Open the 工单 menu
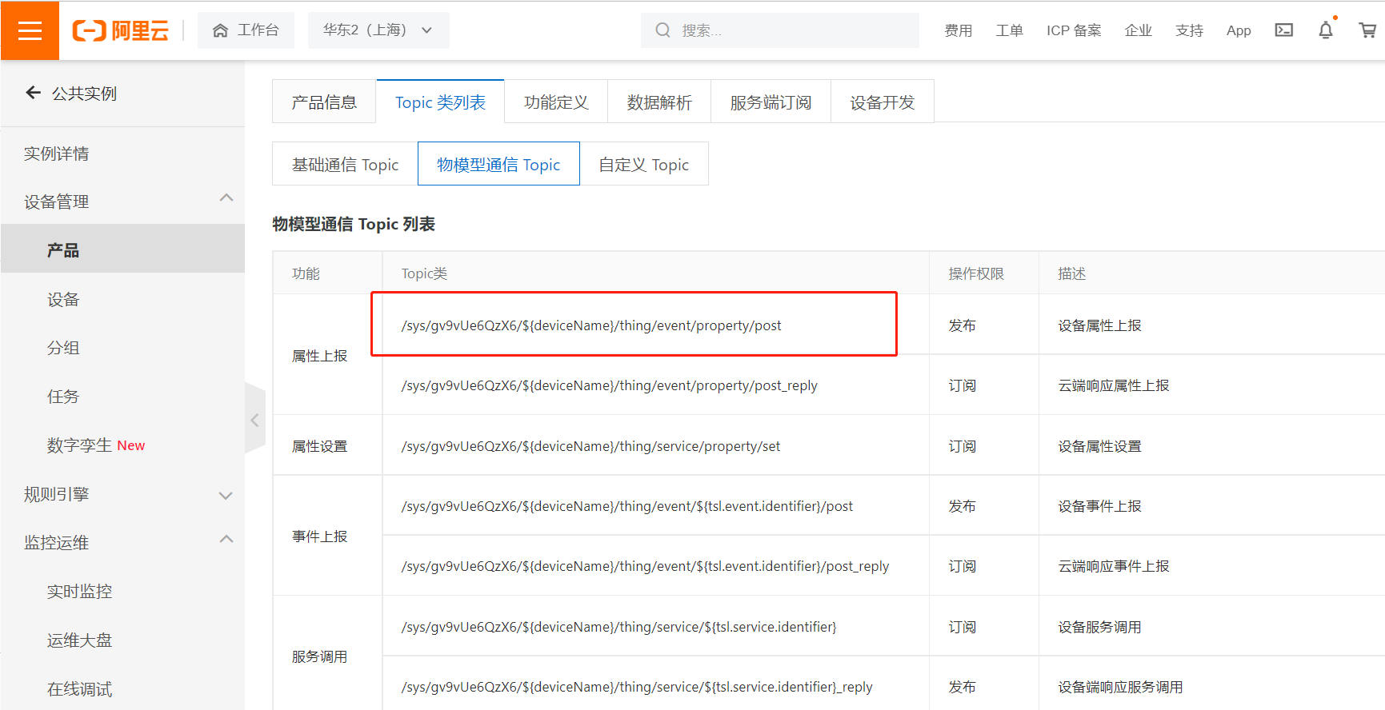The height and width of the screenshot is (710, 1385). click(x=1010, y=30)
